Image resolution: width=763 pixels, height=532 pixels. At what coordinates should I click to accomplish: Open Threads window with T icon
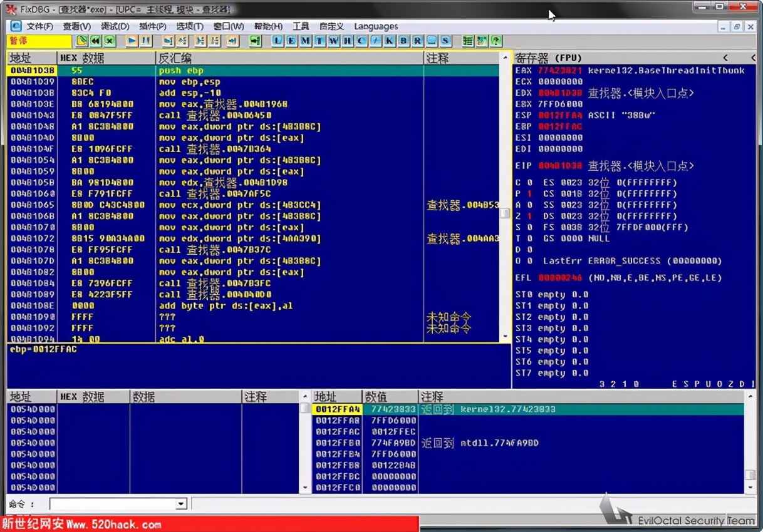319,41
